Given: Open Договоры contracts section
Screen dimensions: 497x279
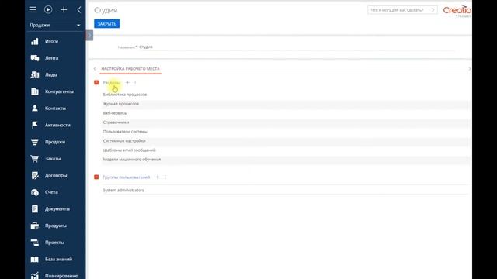Looking at the screenshot, I should 55,176.
